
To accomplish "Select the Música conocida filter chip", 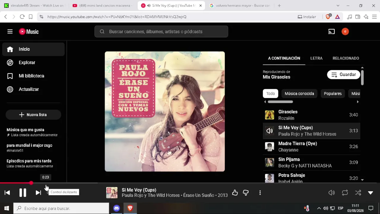I will (x=299, y=94).
